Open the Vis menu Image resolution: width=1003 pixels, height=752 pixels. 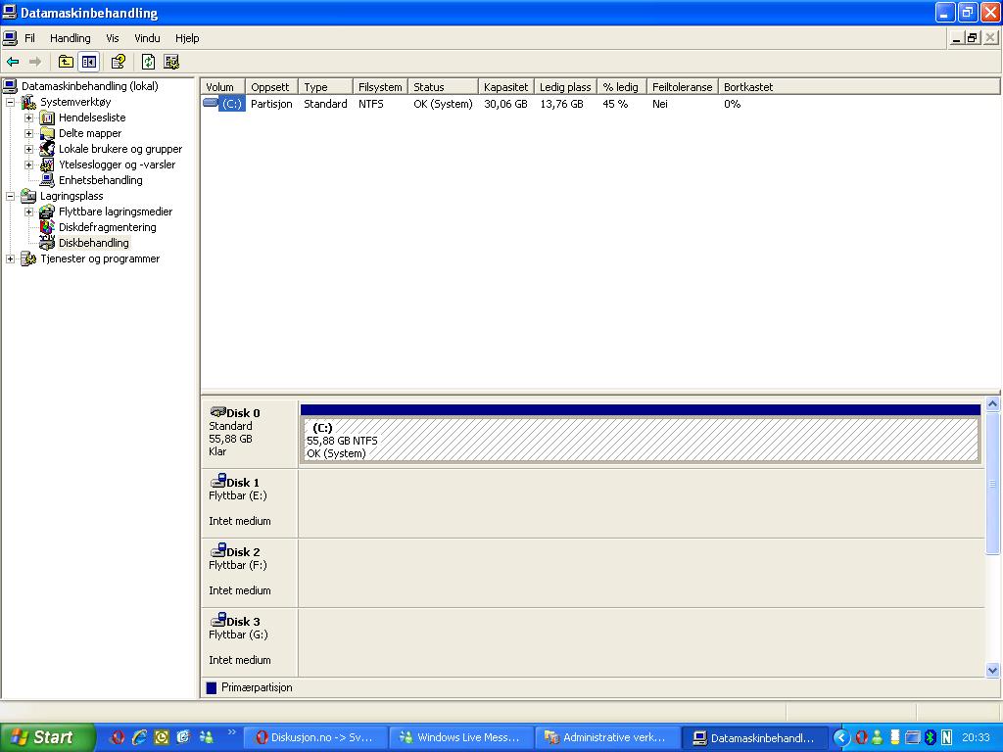[x=113, y=38]
